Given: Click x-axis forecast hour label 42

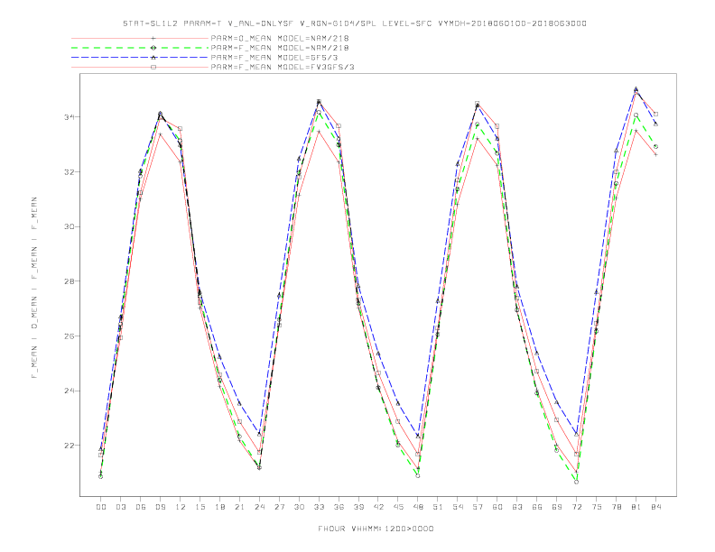Looking at the screenshot, I should coord(378,507).
